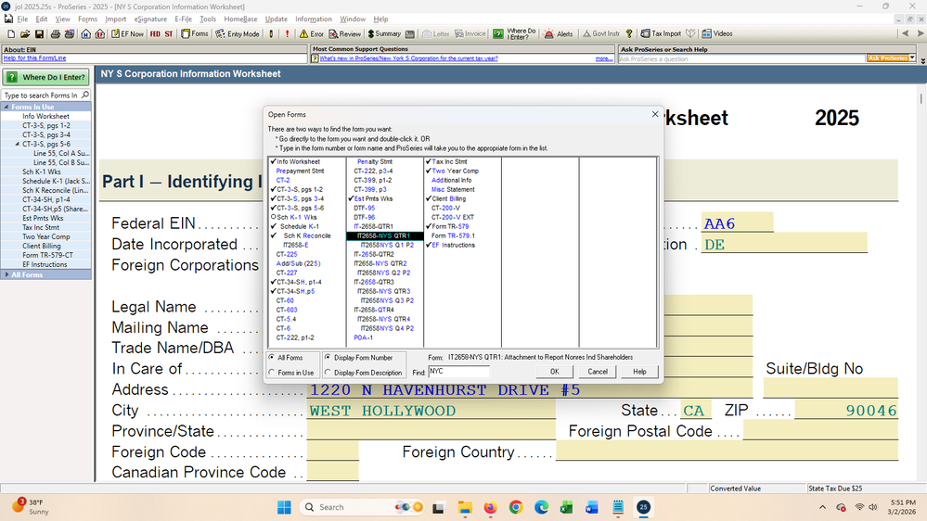Choose Display Form Number radio option
The width and height of the screenshot is (927, 521).
(328, 357)
